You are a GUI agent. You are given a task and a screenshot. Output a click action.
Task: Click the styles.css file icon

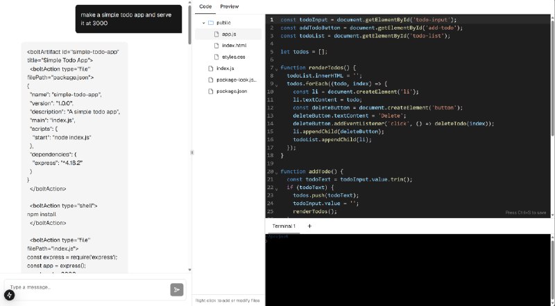(x=216, y=57)
